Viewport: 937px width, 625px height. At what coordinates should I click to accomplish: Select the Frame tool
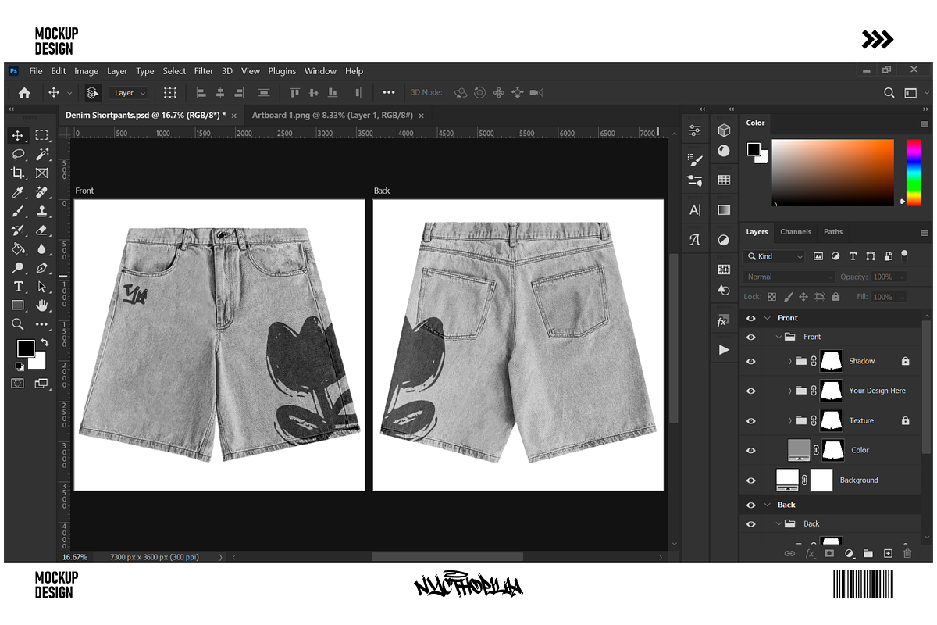pos(42,173)
